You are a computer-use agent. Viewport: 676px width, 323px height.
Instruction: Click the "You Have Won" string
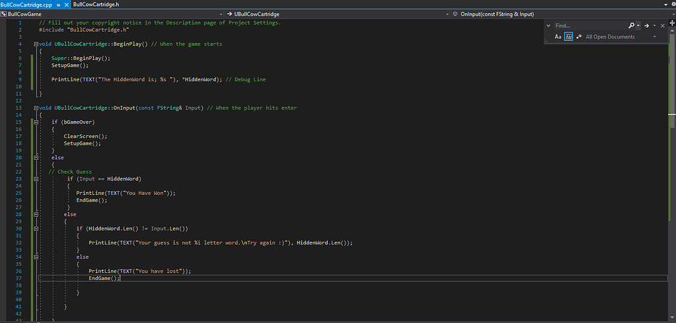[x=145, y=193]
